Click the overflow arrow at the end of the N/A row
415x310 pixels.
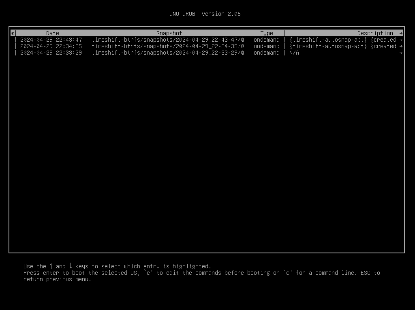(x=401, y=53)
